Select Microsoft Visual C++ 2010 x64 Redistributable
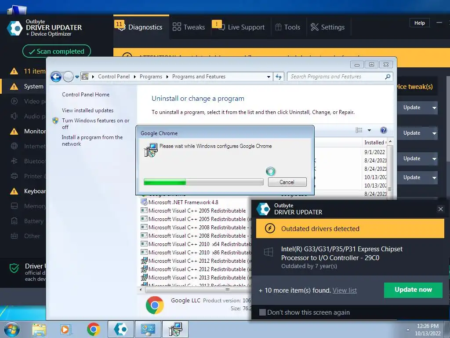 point(196,244)
